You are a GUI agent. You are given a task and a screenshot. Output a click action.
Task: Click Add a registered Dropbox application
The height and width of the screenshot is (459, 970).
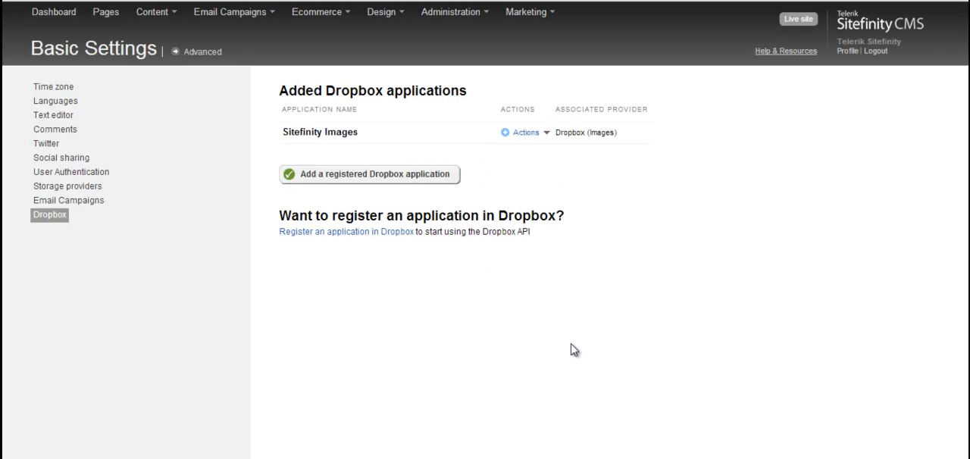[374, 173]
